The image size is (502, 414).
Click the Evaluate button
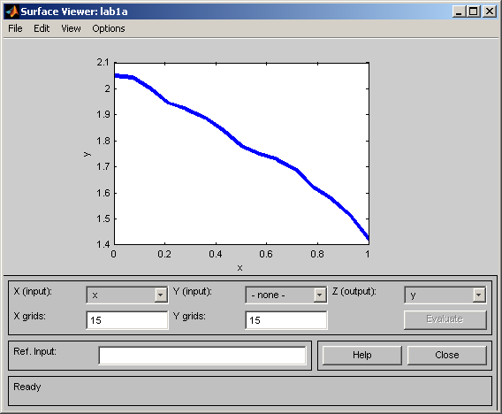[445, 319]
